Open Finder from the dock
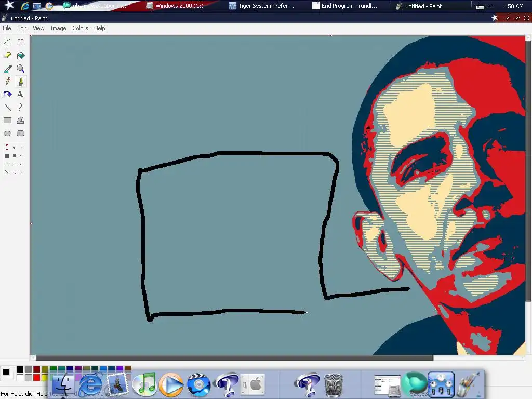The image size is (532, 399). tap(63, 385)
